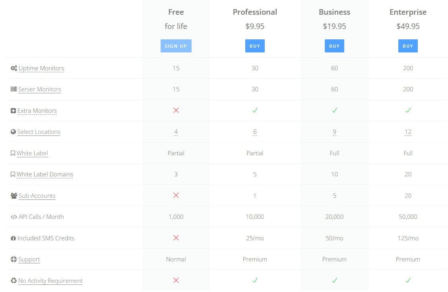Image resolution: width=448 pixels, height=292 pixels.
Task: Click the gift icon beside Included SMS Credits
Action: [x=13, y=238]
